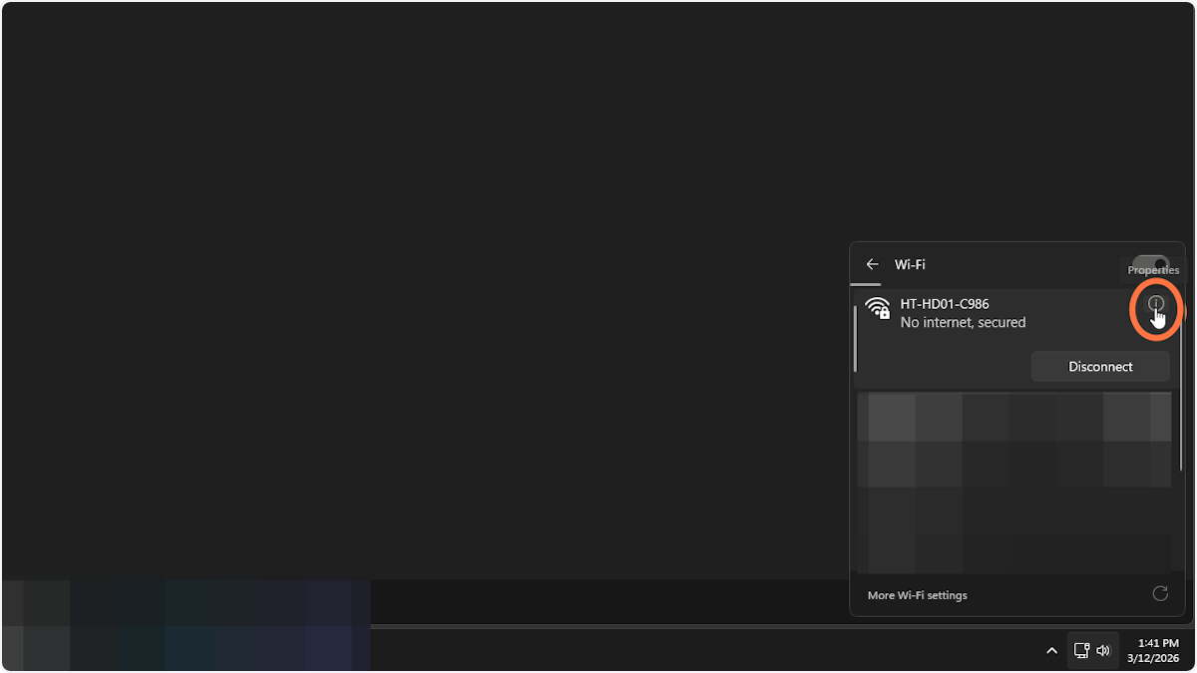Open volume controls from the system tray

pos(1103,650)
